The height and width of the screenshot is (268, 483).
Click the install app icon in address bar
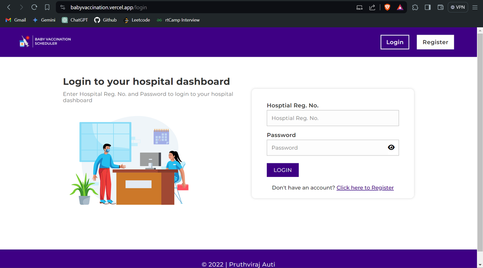[360, 7]
